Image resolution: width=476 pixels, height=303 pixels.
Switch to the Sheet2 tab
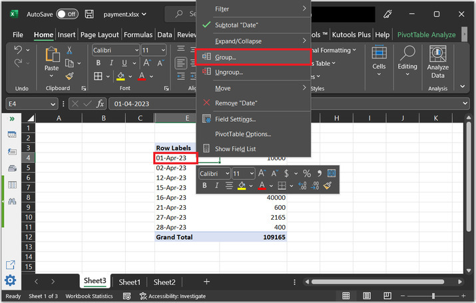(164, 282)
